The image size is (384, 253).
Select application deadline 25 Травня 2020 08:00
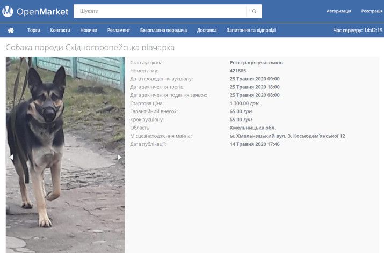coord(255,95)
